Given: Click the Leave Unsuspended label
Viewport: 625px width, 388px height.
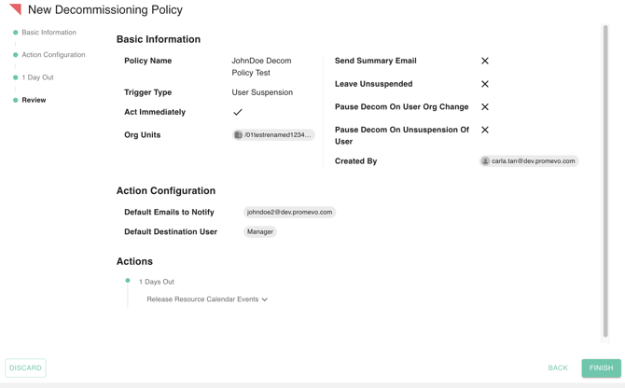Looking at the screenshot, I should point(373,84).
